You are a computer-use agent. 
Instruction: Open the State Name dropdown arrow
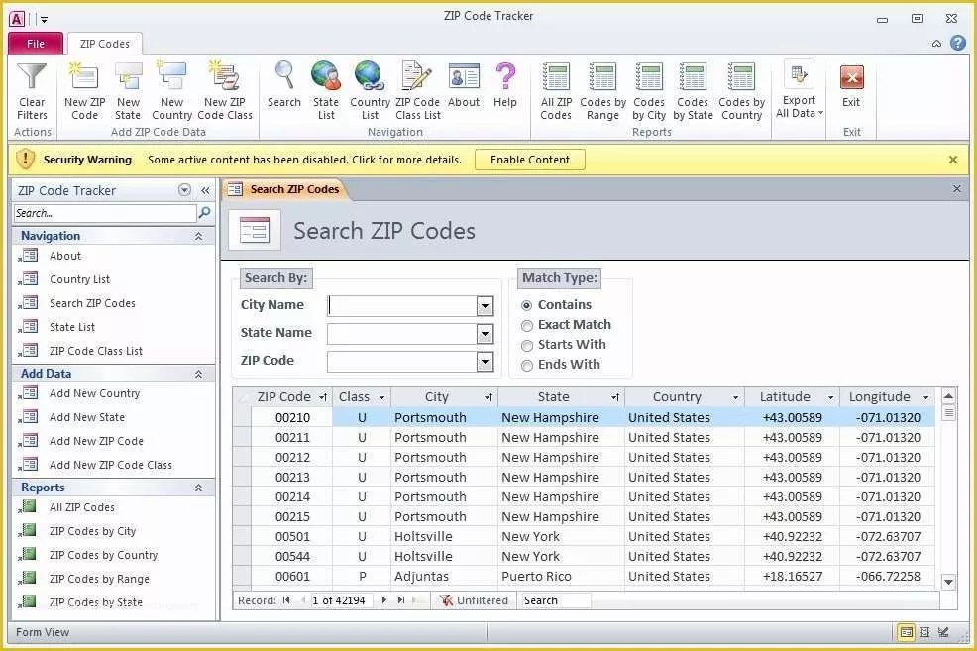[485, 334]
